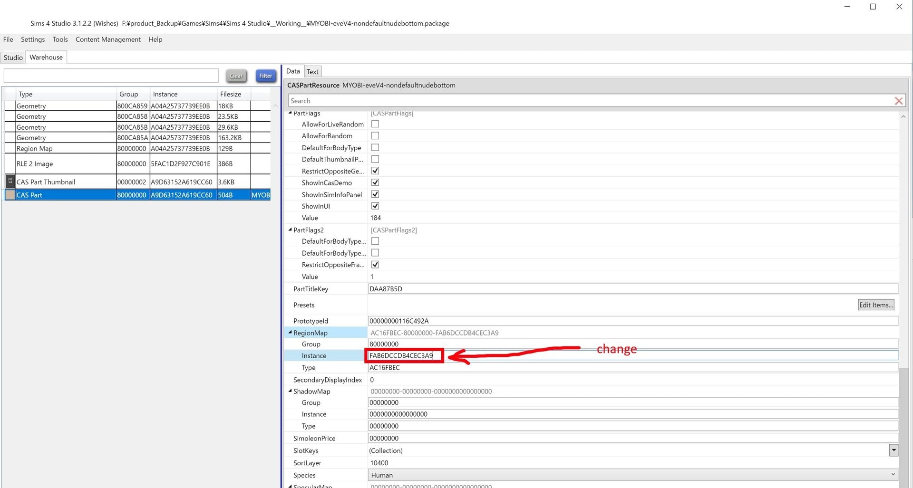
Task: Select the Region Map resource row
Action: point(137,148)
